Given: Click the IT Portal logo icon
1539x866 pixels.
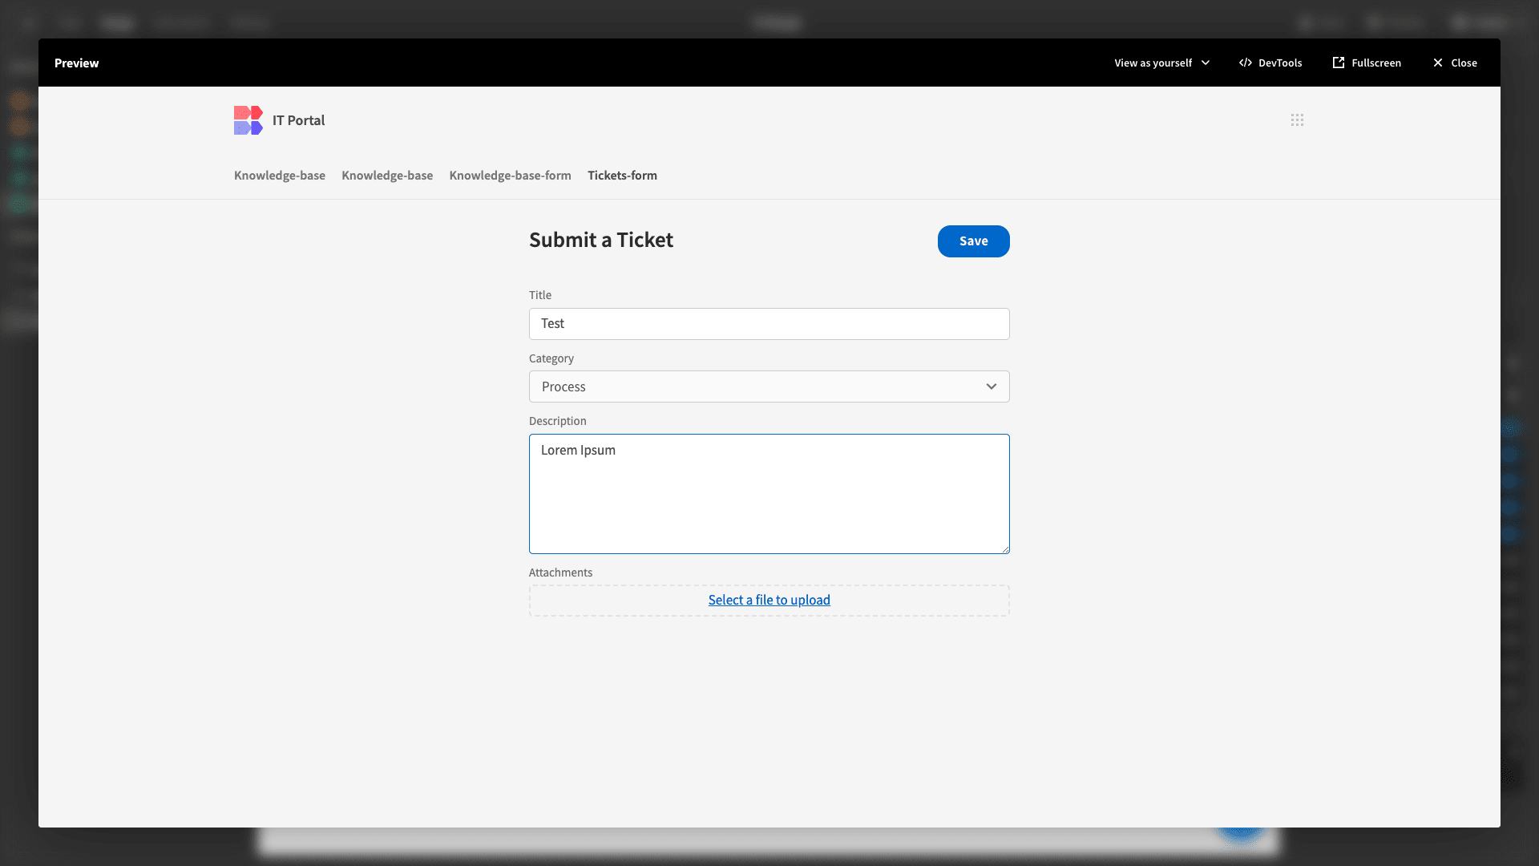Looking at the screenshot, I should tap(248, 120).
